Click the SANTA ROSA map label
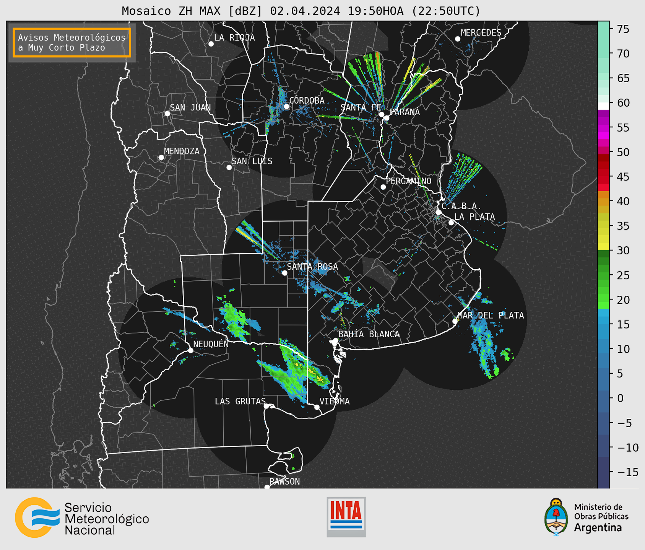Image resolution: width=645 pixels, height=550 pixels. click(x=312, y=267)
